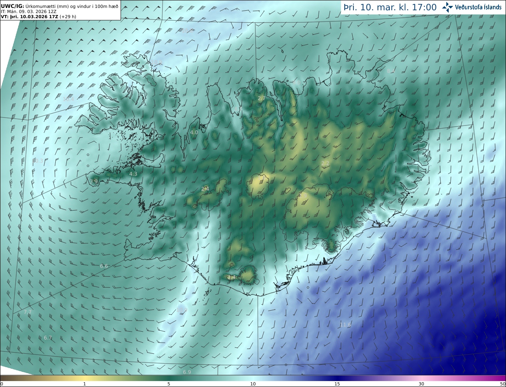Click the 2.2 value on the map

pyautogui.click(x=325, y=163)
